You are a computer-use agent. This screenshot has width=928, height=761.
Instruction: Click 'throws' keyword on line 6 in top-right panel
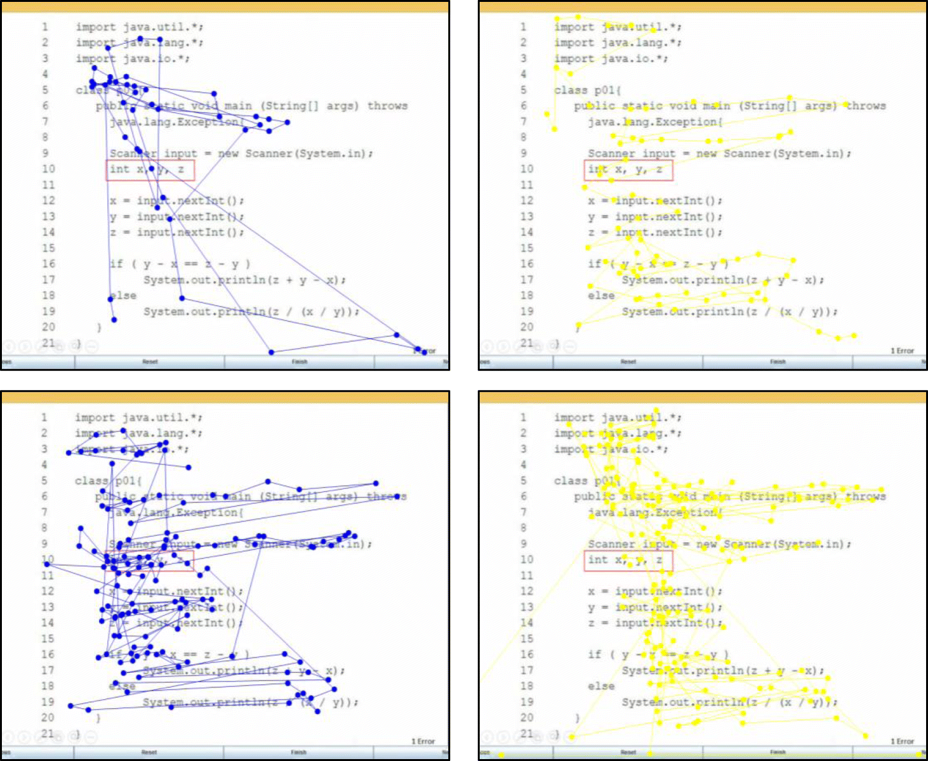point(866,106)
